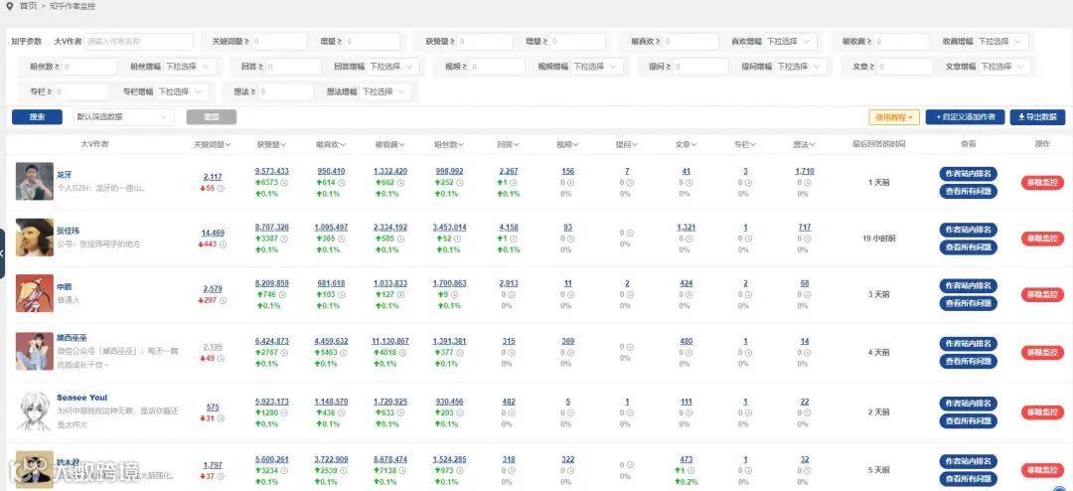This screenshot has width=1073, height=491.
Task: Open author name link 张佳玮
Action: tap(68, 231)
